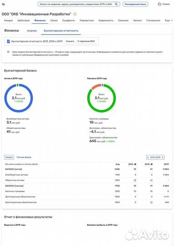Click 645 value in Краткосрочные обязательства row
The width and height of the screenshot is (174, 246).
[167, 202]
